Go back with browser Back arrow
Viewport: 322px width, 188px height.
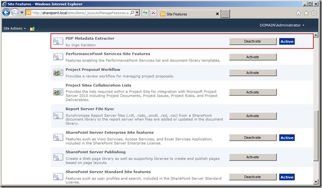pos(6,13)
